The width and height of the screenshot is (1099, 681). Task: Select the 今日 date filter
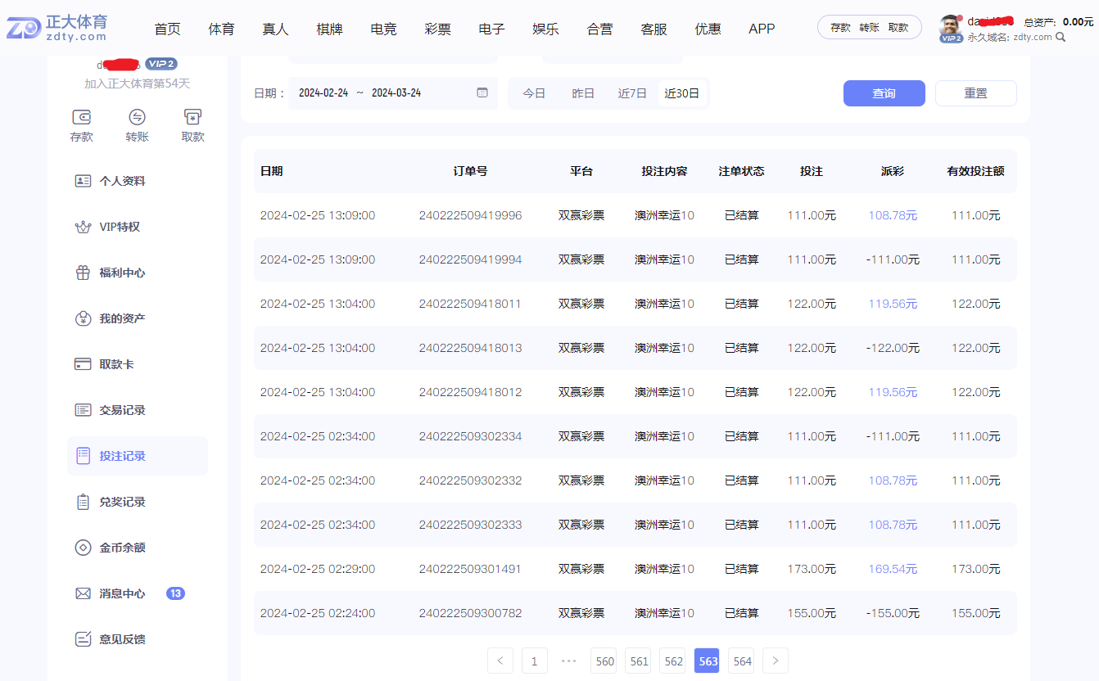pos(534,93)
